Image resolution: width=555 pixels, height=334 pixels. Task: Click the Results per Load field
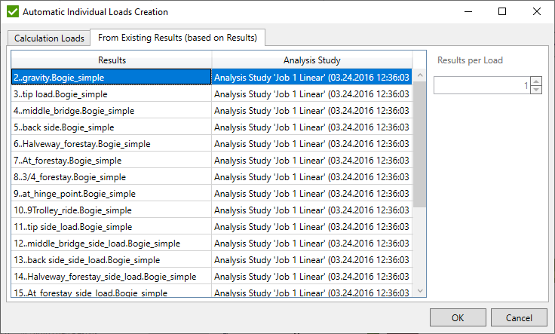(481, 85)
